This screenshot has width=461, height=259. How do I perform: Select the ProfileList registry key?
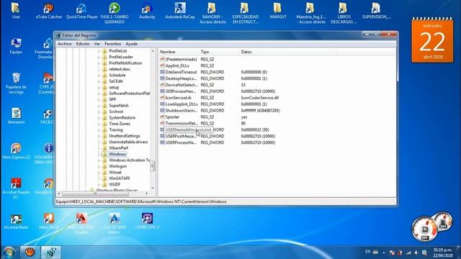[118, 51]
